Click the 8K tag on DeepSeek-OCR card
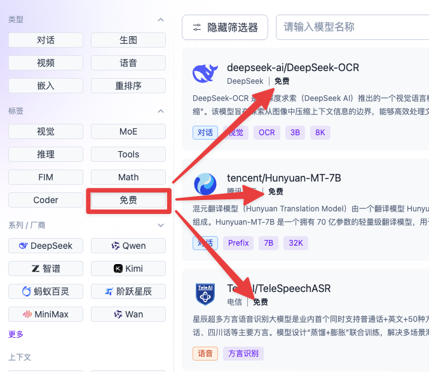Image resolution: width=429 pixels, height=372 pixels. (320, 133)
